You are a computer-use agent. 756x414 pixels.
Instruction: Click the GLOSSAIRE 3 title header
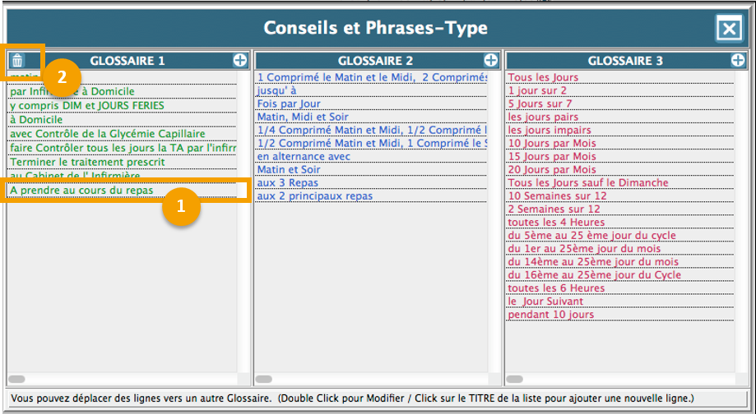[625, 60]
